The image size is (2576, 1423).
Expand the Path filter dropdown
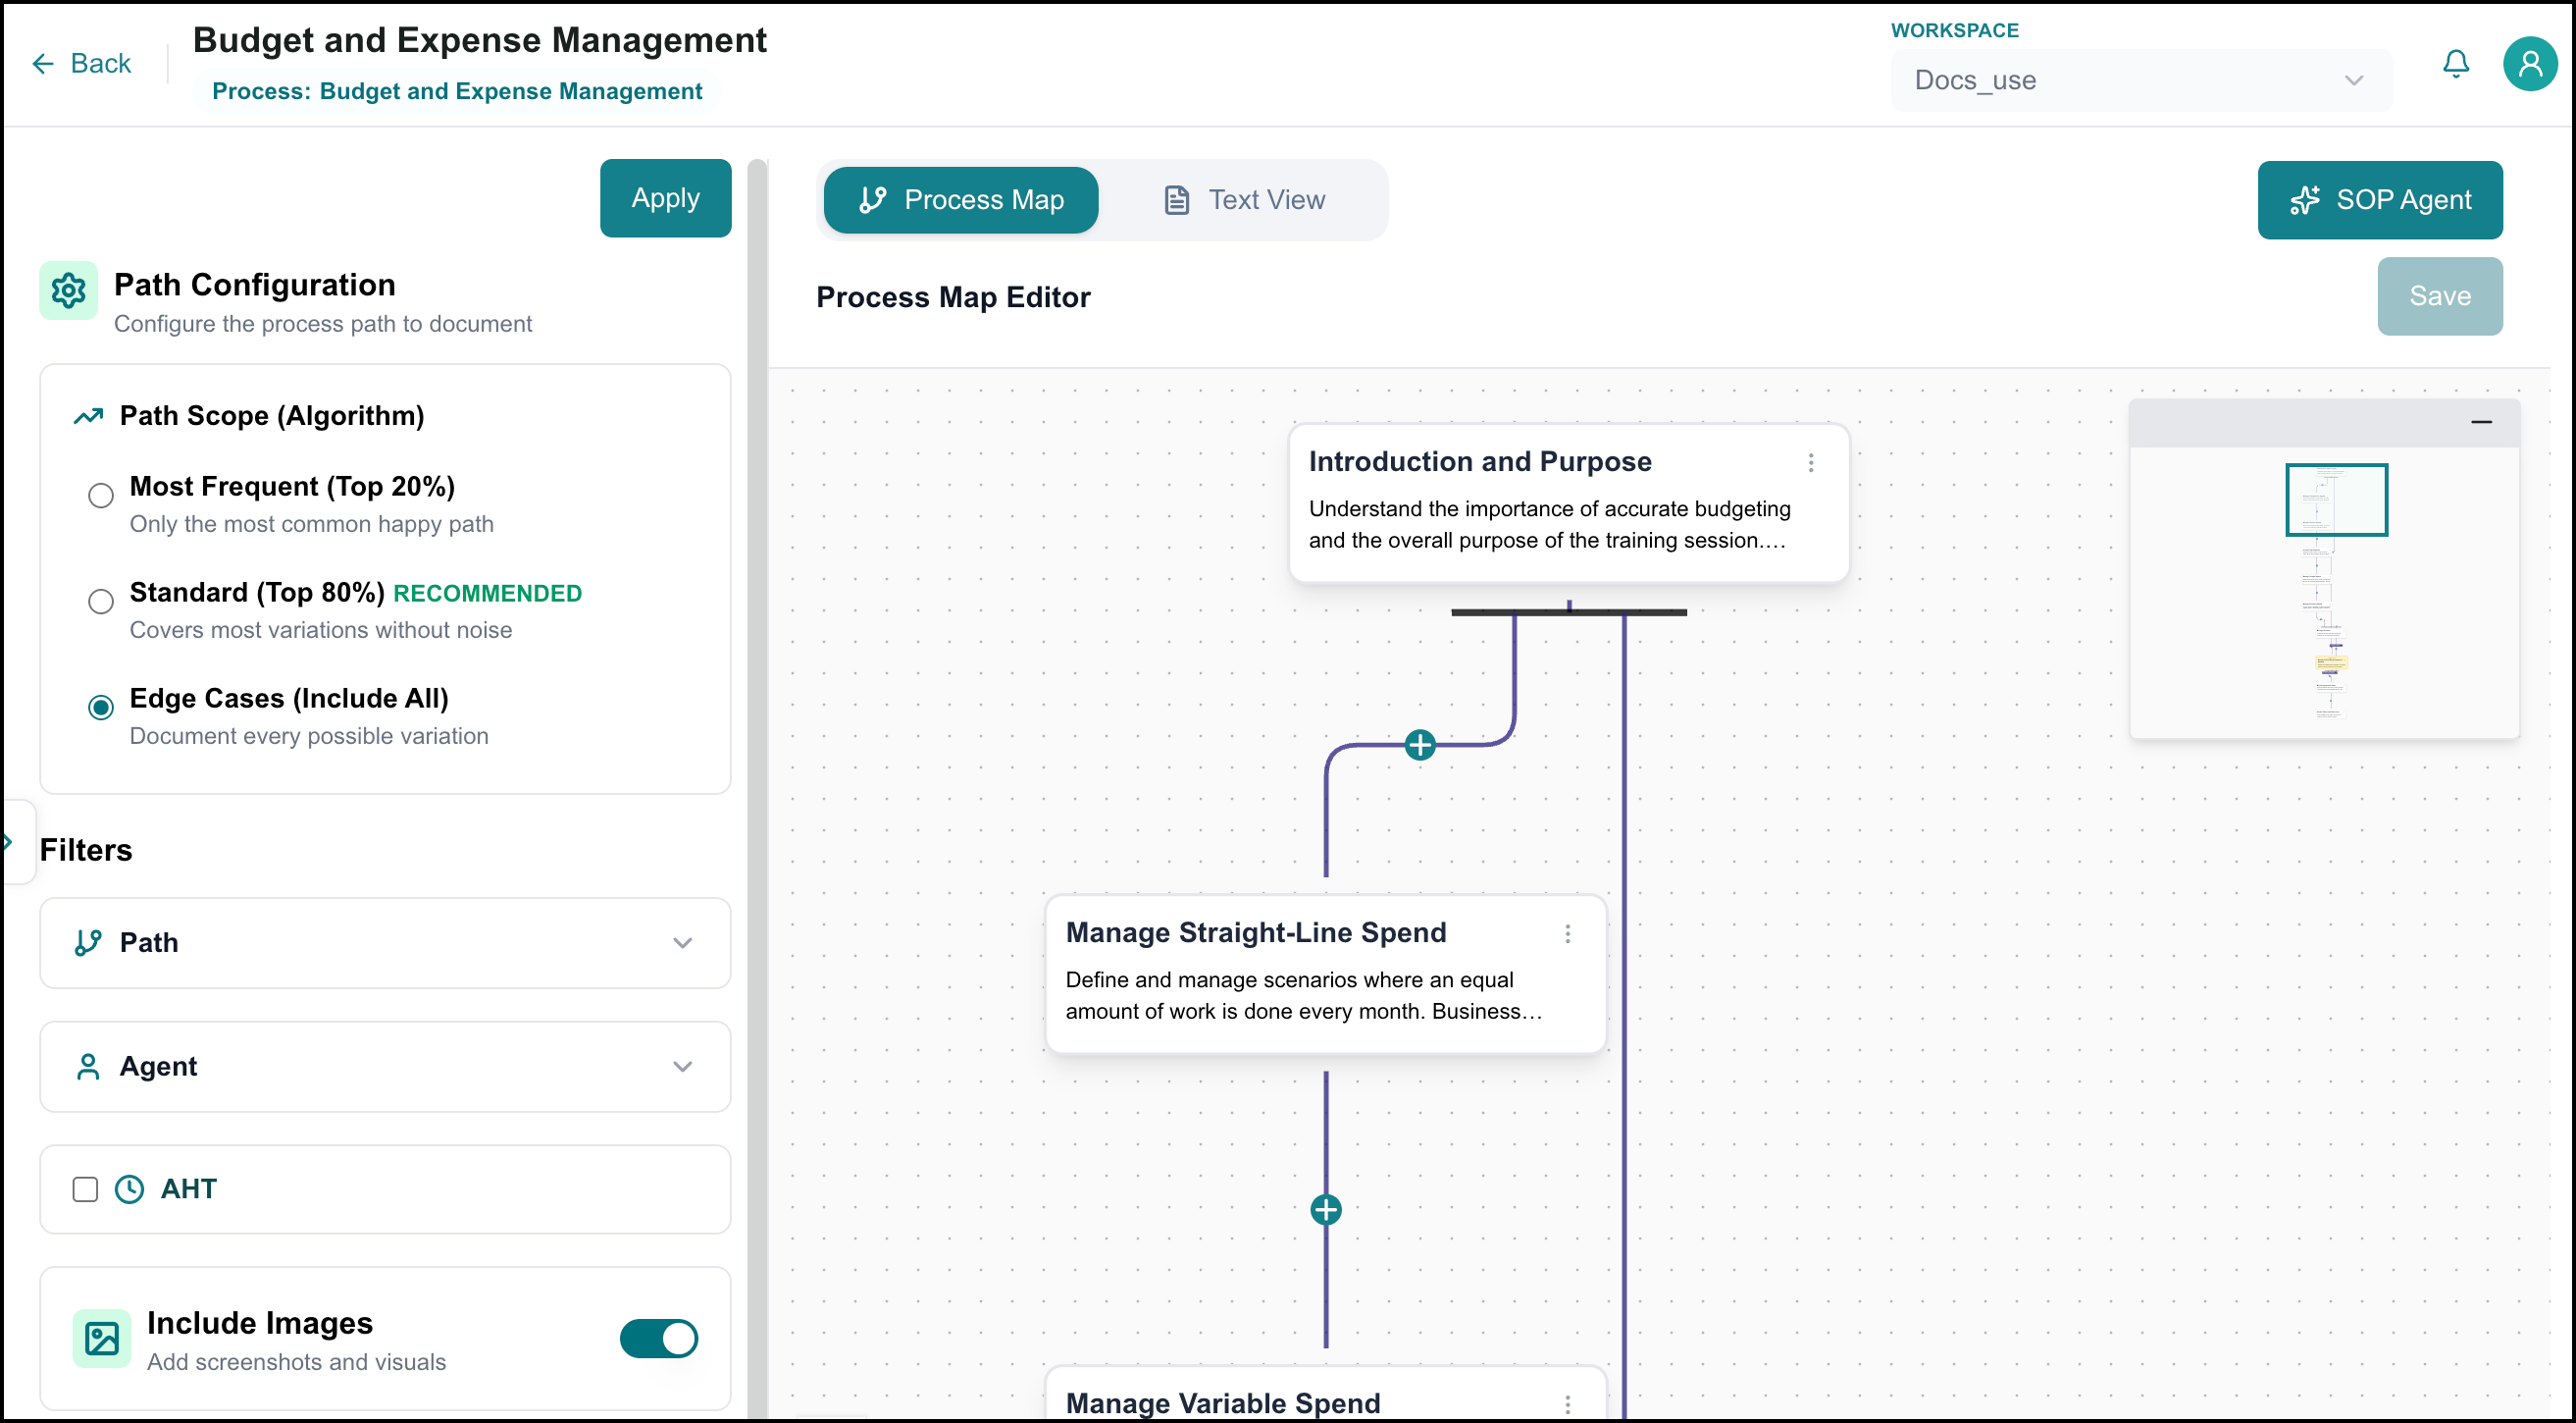point(385,944)
